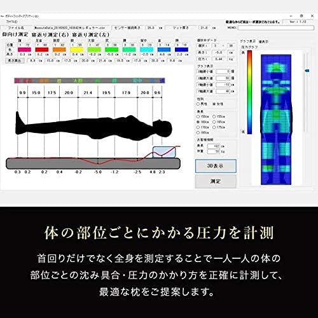The width and height of the screenshot is (318, 318).
Task: Click the cyan color swatch
Action: (x=146, y=50)
